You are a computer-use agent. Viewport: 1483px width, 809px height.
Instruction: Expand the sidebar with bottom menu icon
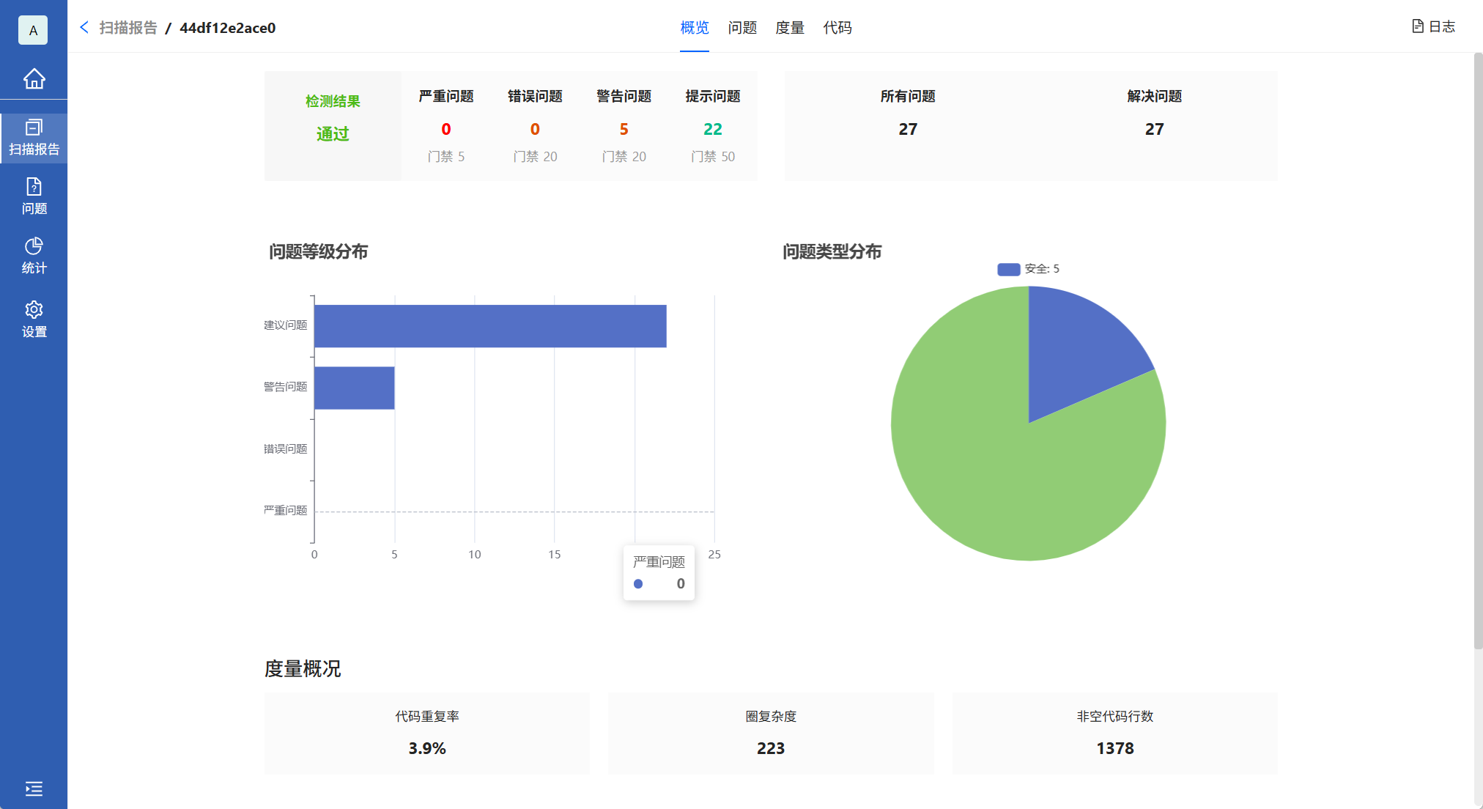pyautogui.click(x=34, y=788)
